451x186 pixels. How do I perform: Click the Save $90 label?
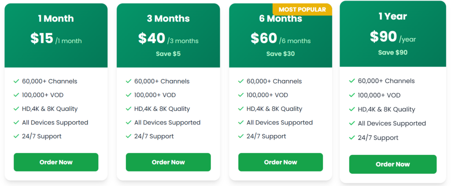coord(392,52)
